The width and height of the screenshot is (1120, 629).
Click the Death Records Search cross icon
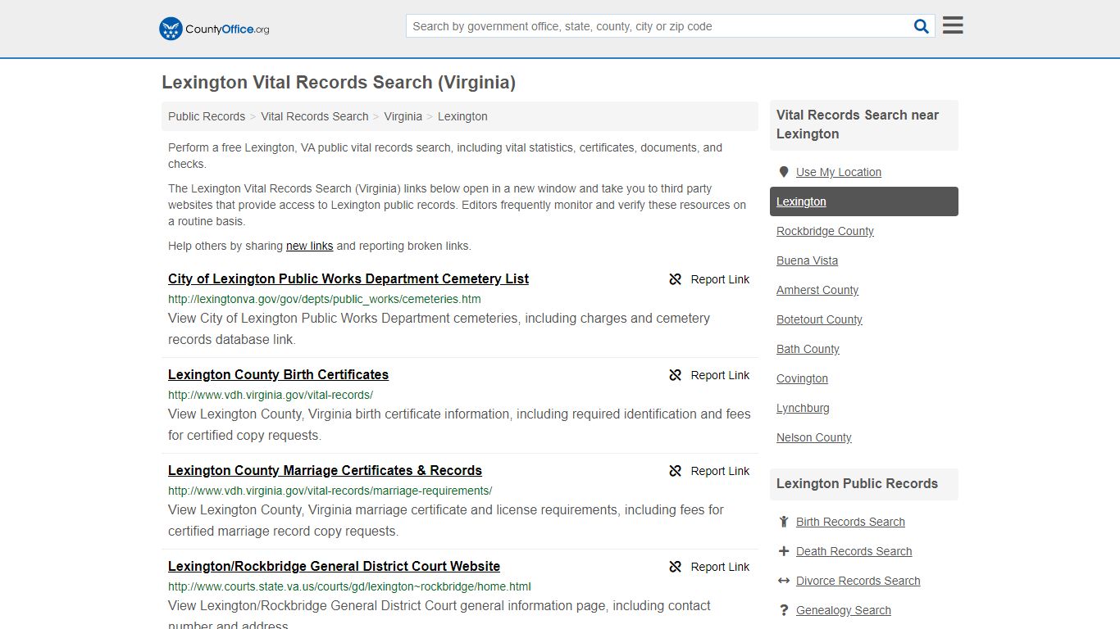pyautogui.click(x=784, y=551)
